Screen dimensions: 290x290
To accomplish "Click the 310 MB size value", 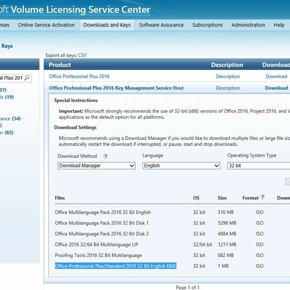I will click(x=226, y=212).
